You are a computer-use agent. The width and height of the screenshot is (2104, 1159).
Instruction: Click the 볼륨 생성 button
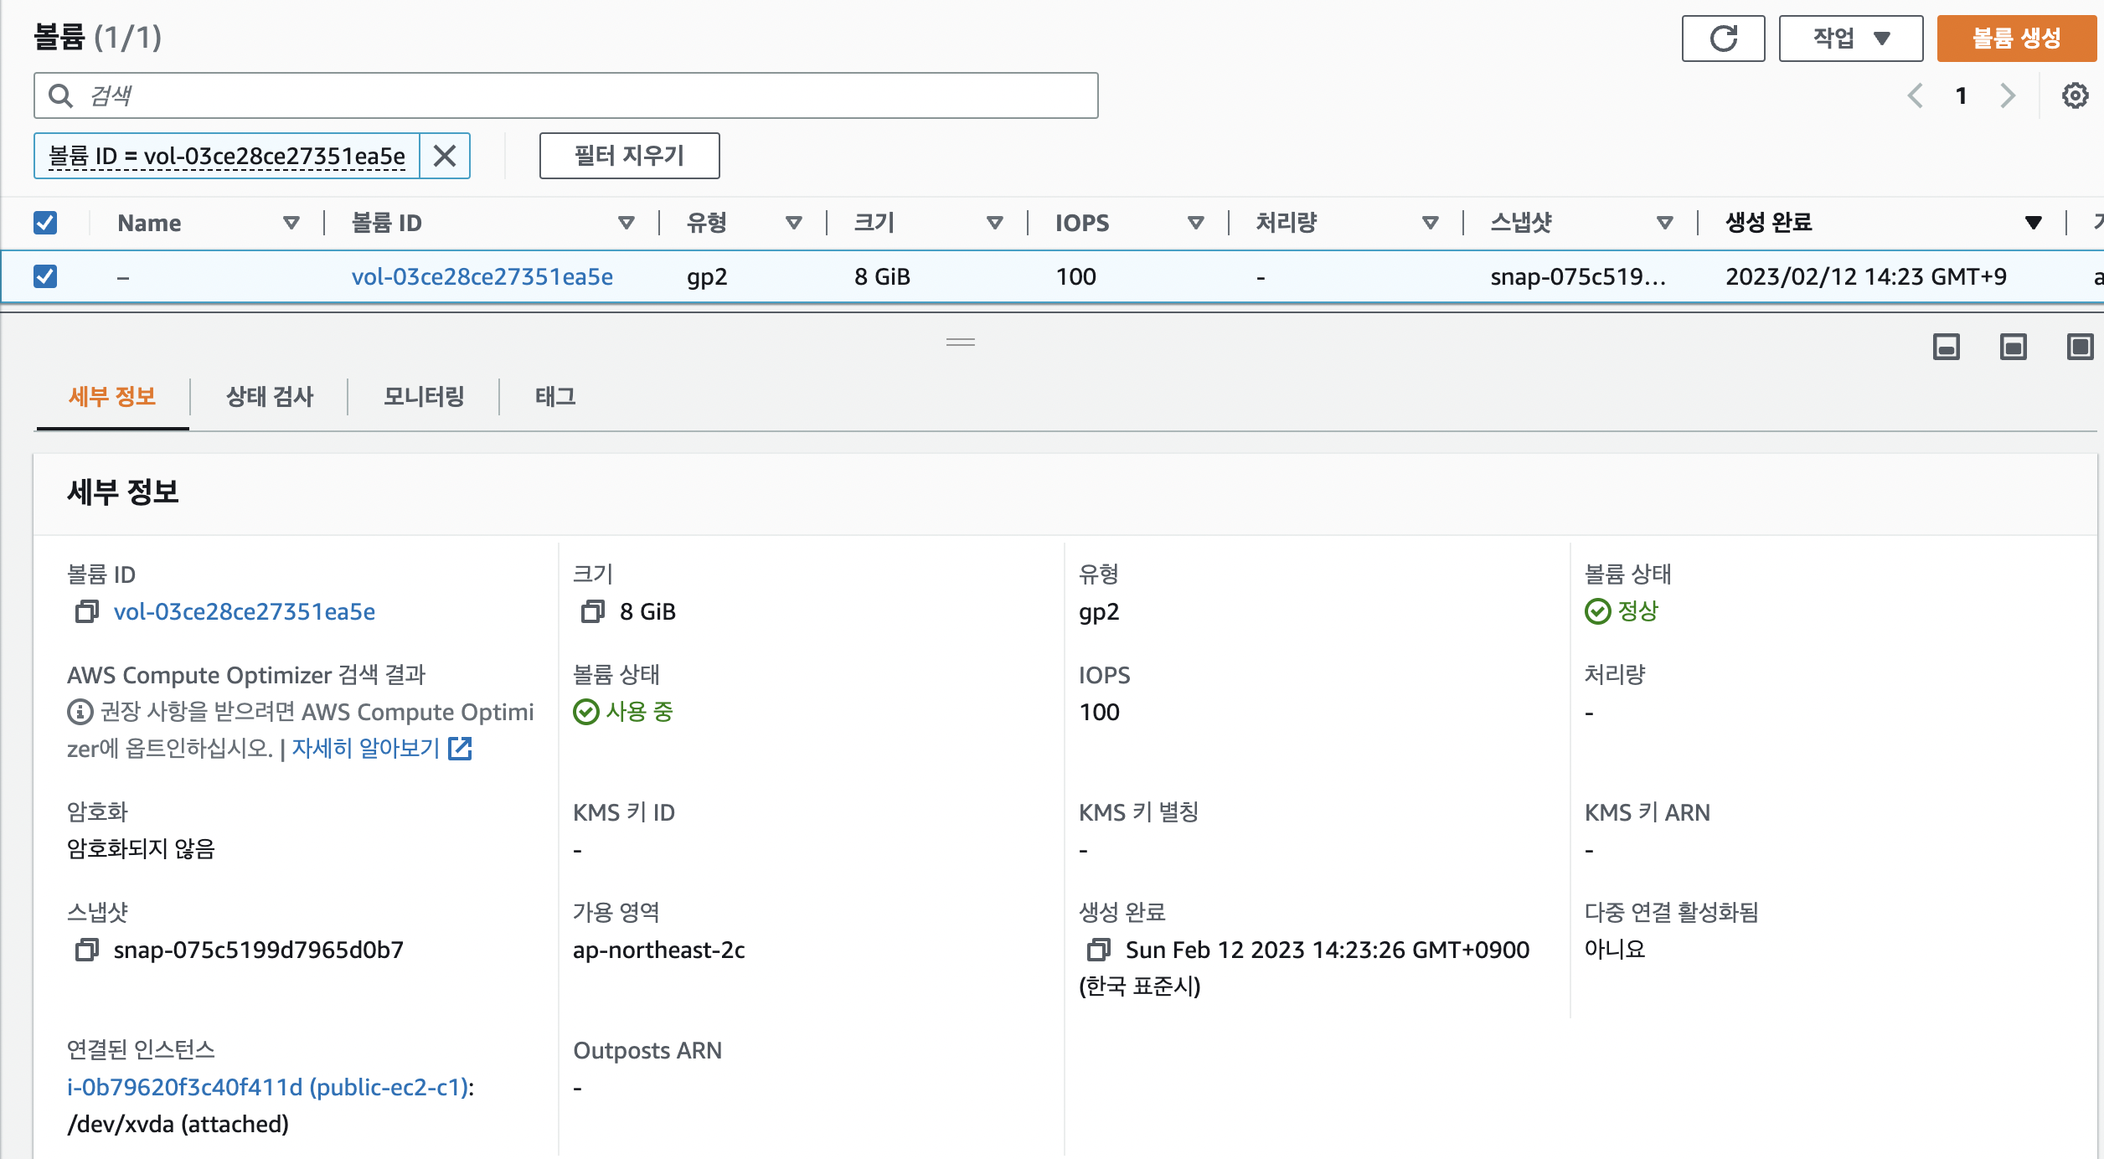click(x=2016, y=39)
